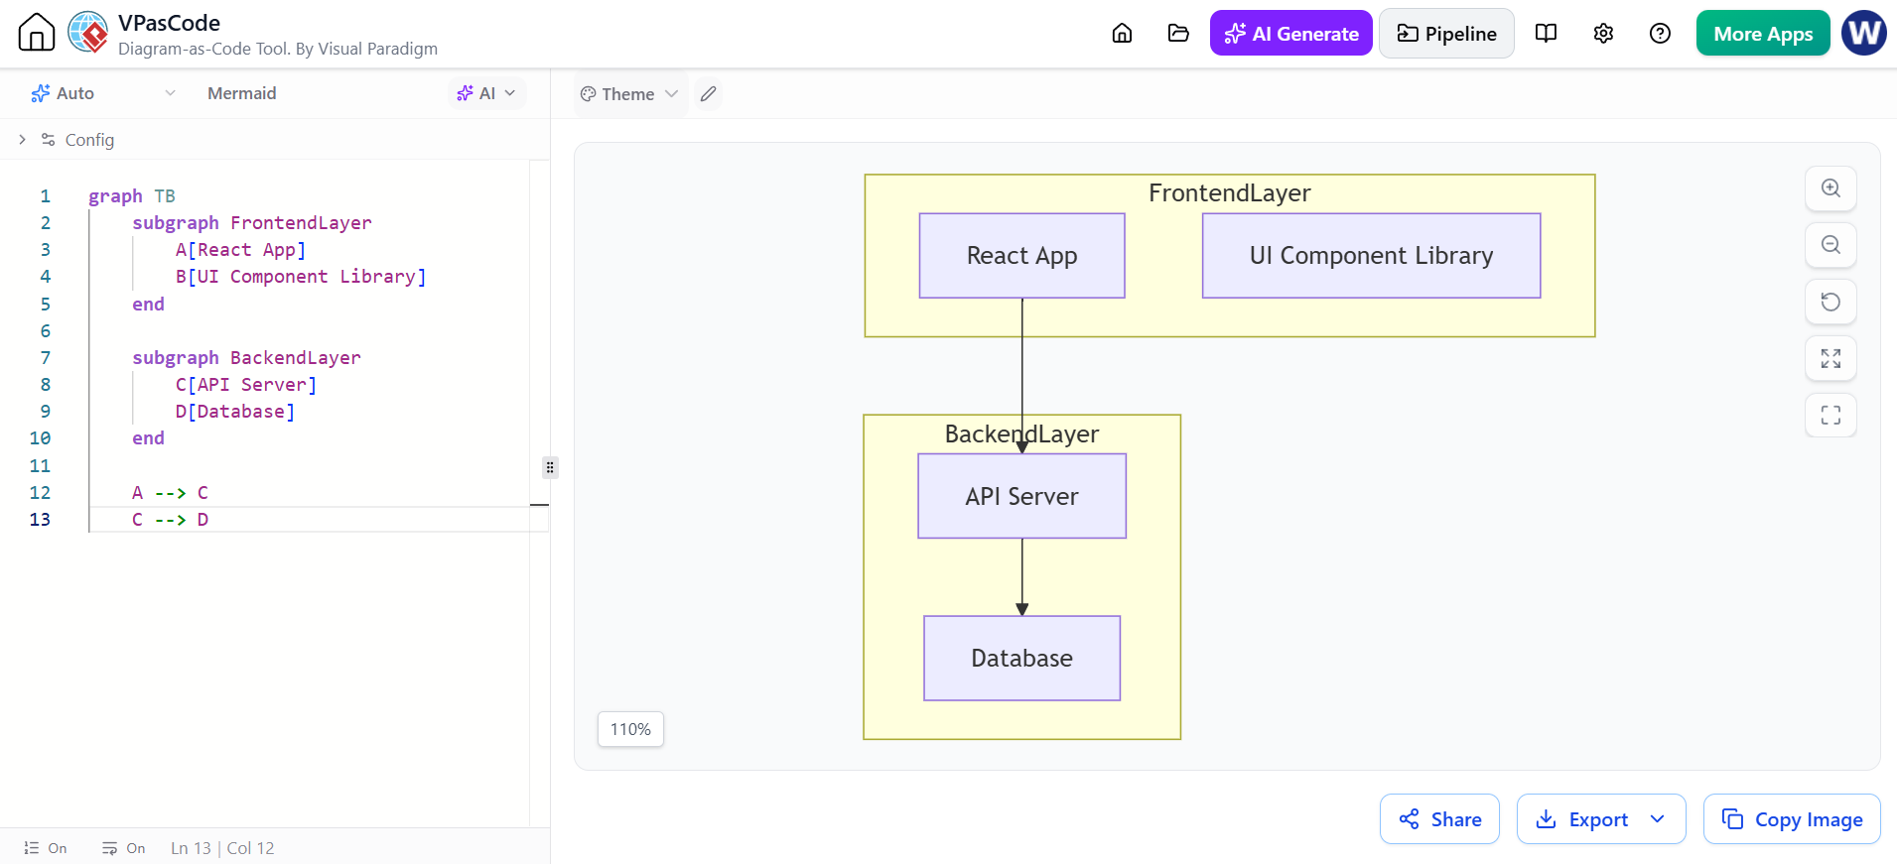Image resolution: width=1897 pixels, height=864 pixels.
Task: Click the W user avatar
Action: coord(1864,33)
